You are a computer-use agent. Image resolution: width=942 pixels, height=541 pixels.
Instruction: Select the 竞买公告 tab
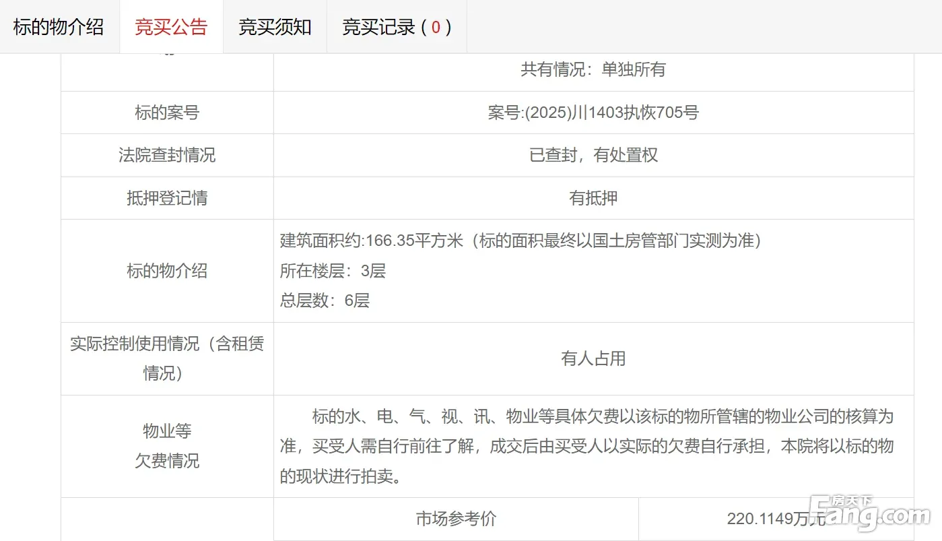pyautogui.click(x=171, y=27)
